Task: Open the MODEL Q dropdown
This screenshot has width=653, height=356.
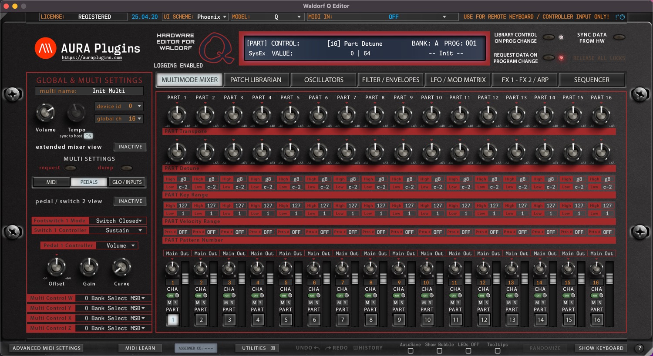Action: coord(267,17)
